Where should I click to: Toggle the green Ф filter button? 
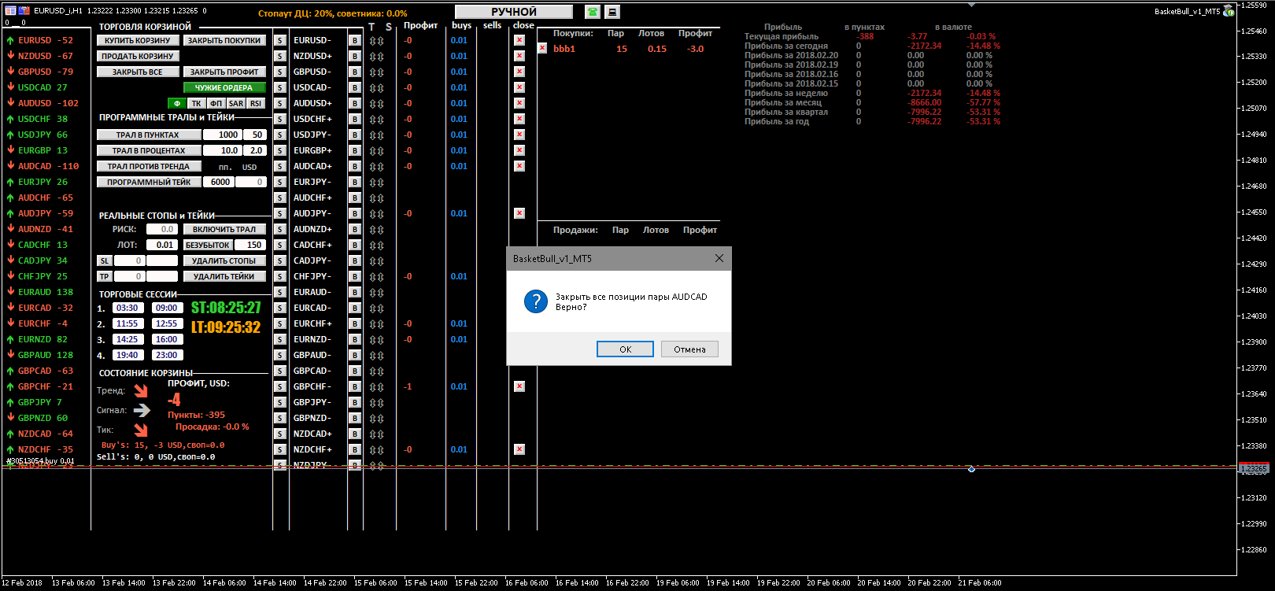tap(176, 103)
